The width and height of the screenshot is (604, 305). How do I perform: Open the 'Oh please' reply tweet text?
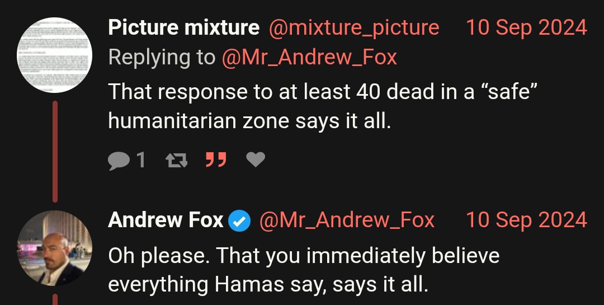click(x=304, y=270)
